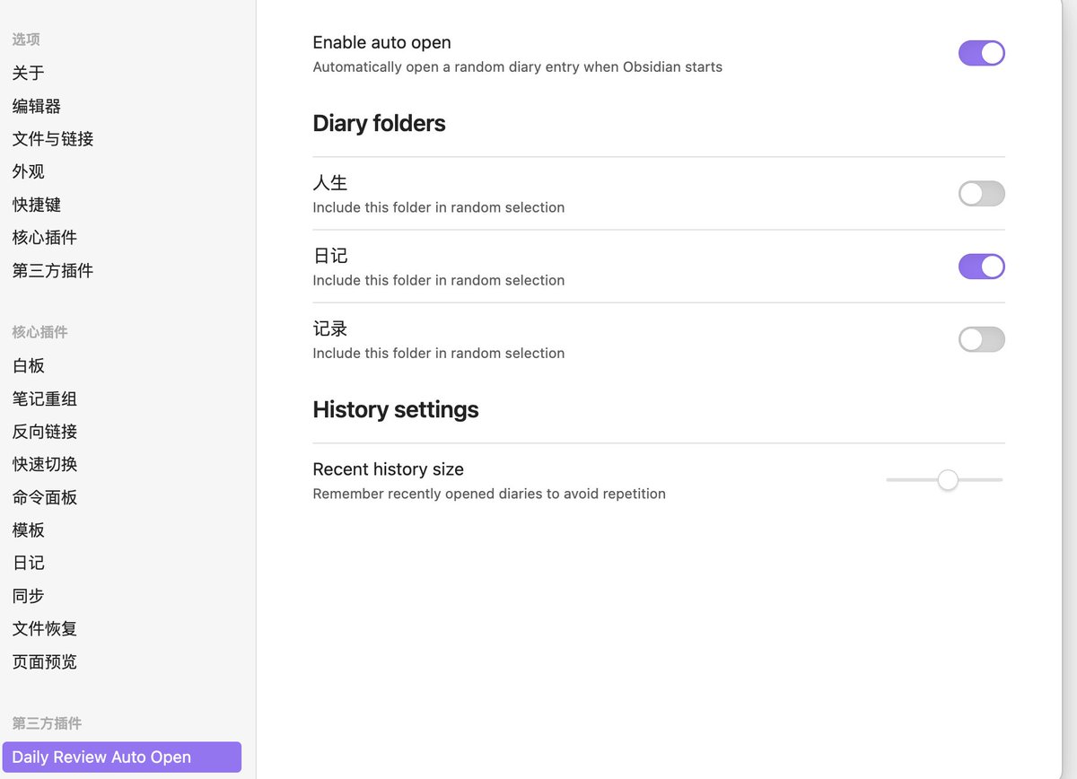Viewport: 1077px width, 779px height.
Task: Open the 关于 settings tab
Action: [29, 73]
